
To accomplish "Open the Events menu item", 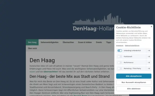I will (99, 42).
